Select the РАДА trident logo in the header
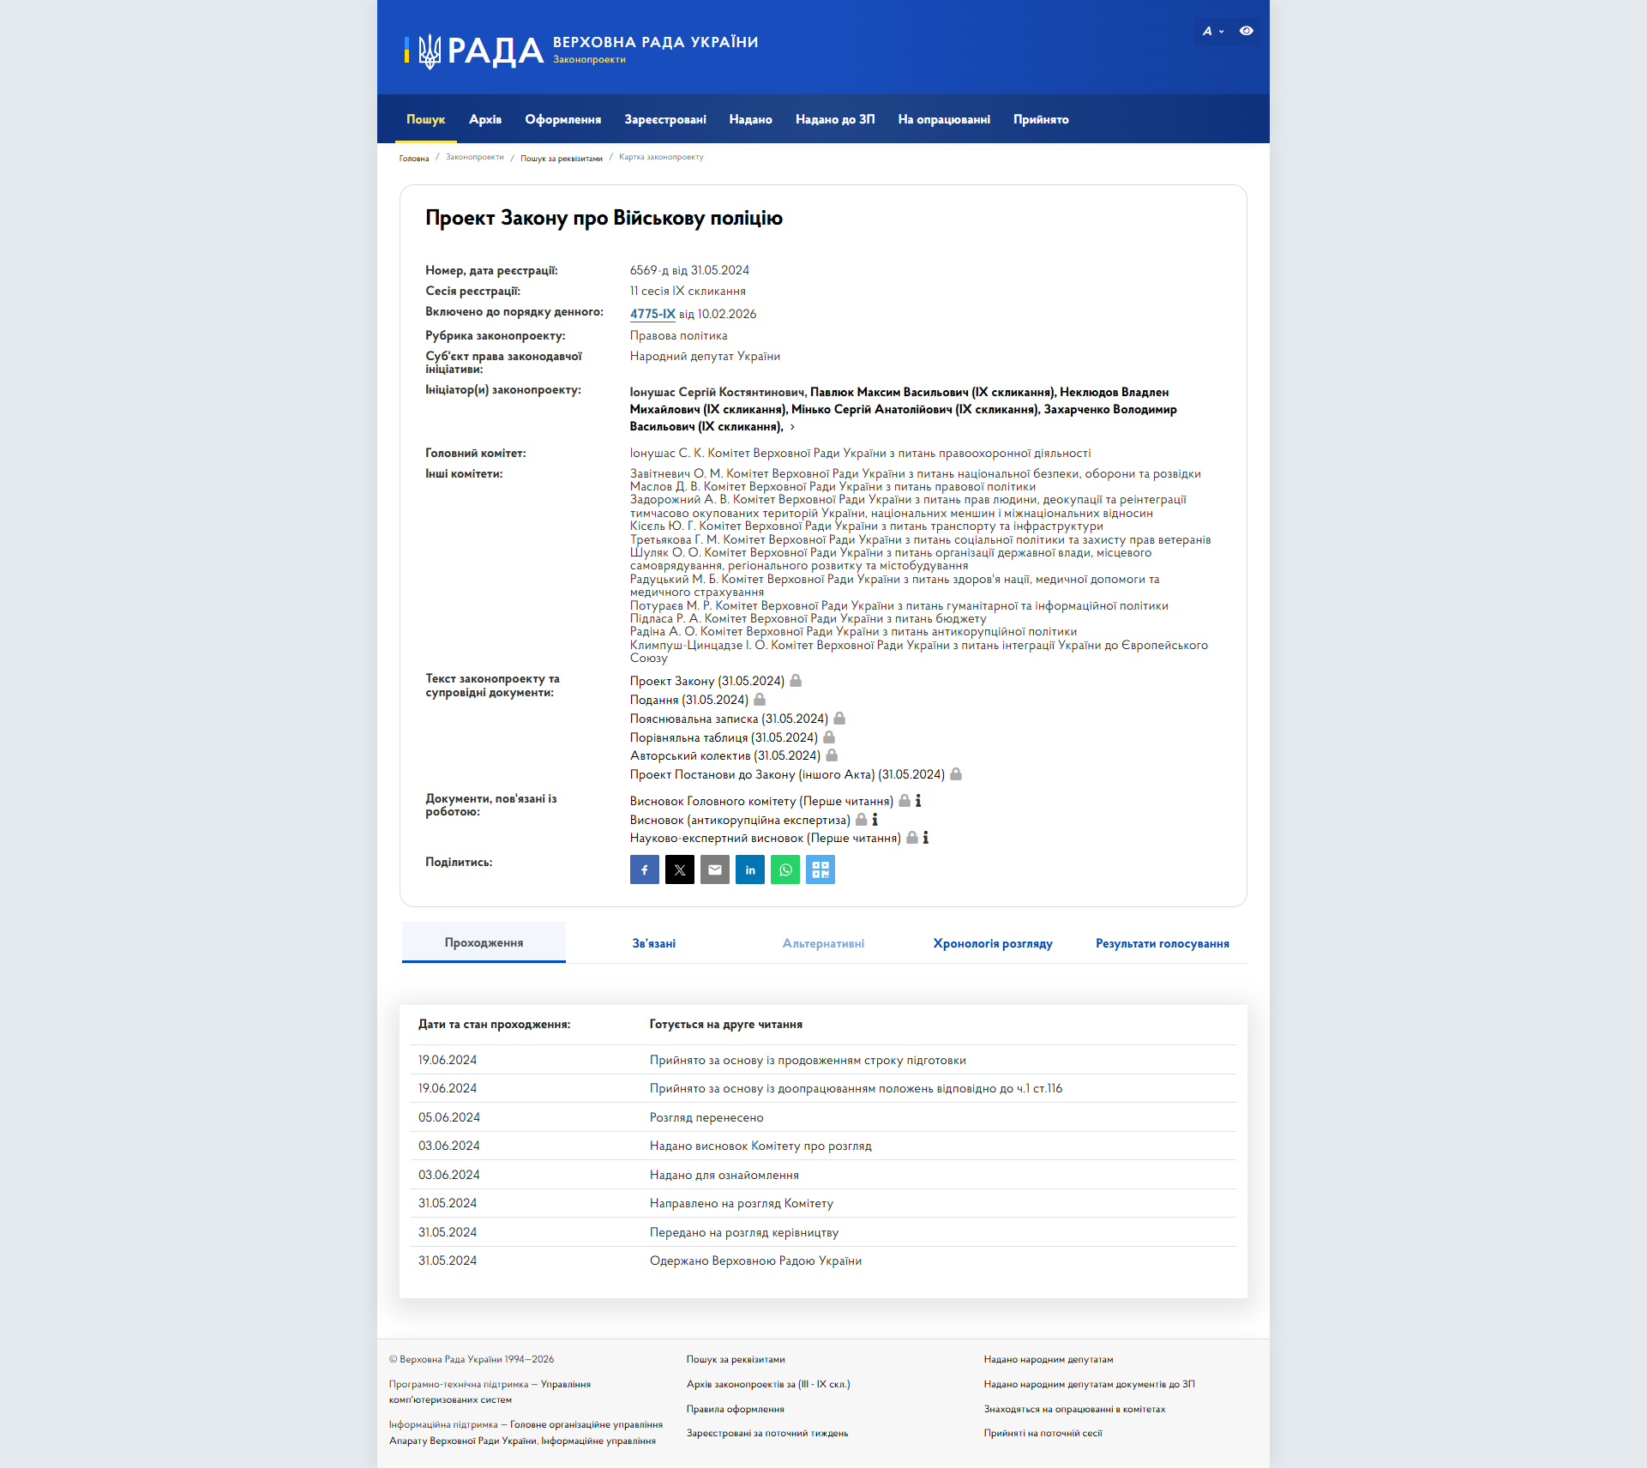This screenshot has height=1468, width=1647. 429,51
